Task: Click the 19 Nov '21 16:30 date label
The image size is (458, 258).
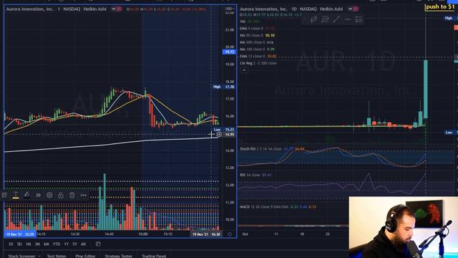Action: tap(206, 234)
